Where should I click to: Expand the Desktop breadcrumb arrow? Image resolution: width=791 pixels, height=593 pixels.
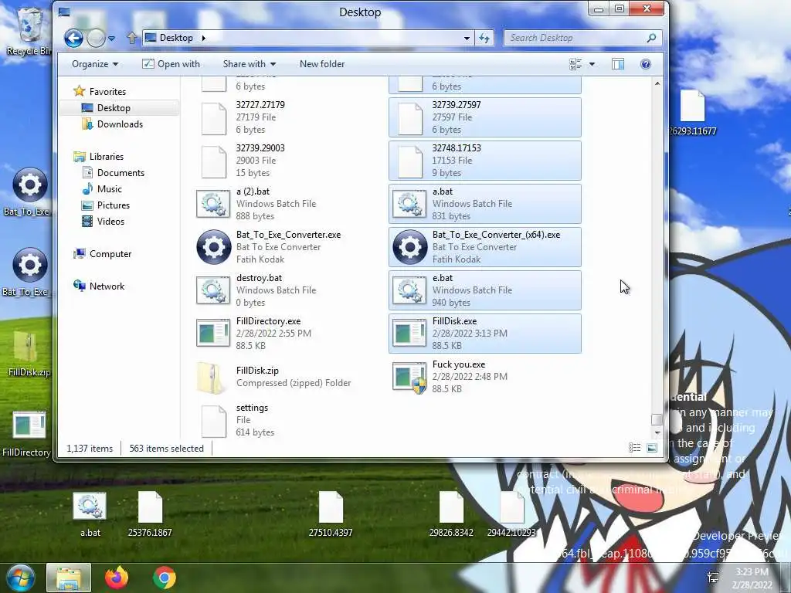tap(203, 38)
